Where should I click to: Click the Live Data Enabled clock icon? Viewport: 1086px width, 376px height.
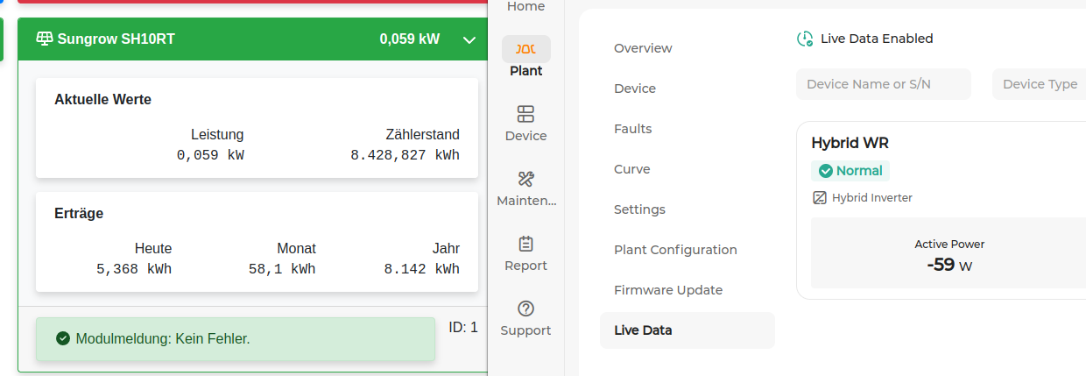point(805,39)
